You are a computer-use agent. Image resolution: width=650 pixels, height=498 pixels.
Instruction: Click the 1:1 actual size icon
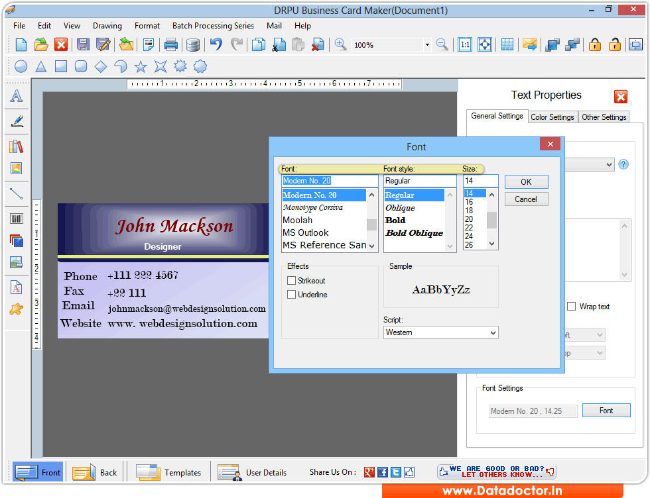[x=465, y=44]
